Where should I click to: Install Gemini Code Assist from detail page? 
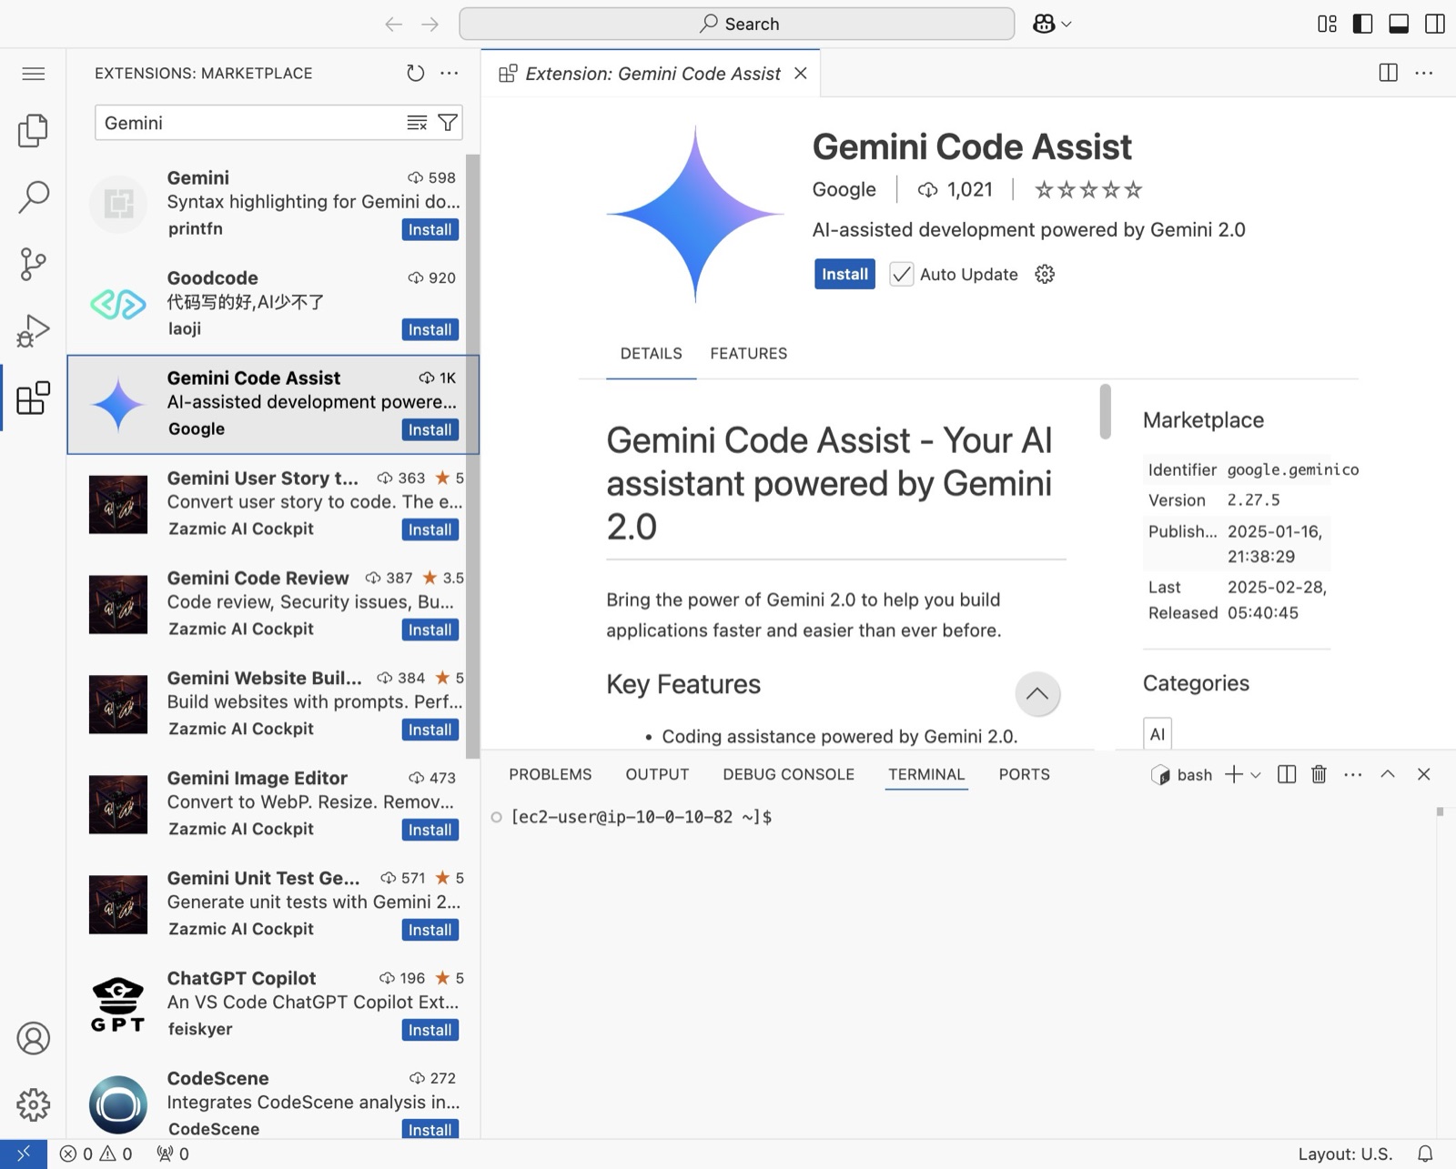coord(844,274)
